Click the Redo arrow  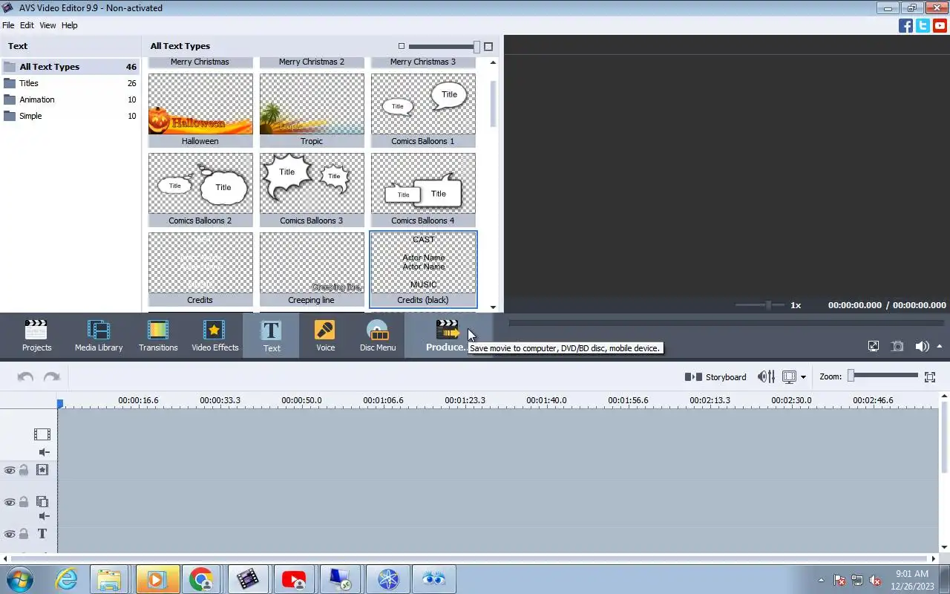coord(52,377)
